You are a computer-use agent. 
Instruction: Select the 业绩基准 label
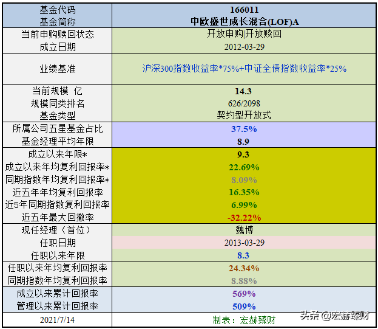pos(58,69)
